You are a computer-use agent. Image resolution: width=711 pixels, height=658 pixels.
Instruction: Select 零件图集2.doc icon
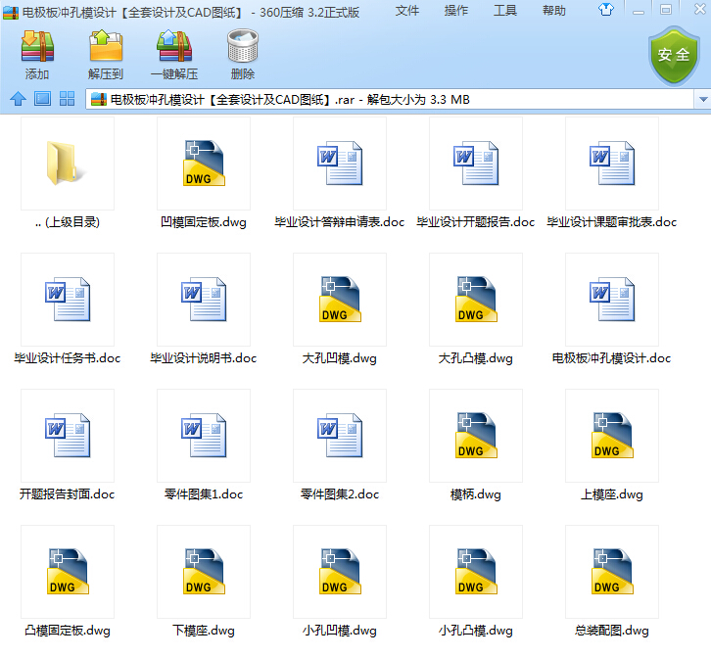coord(340,436)
